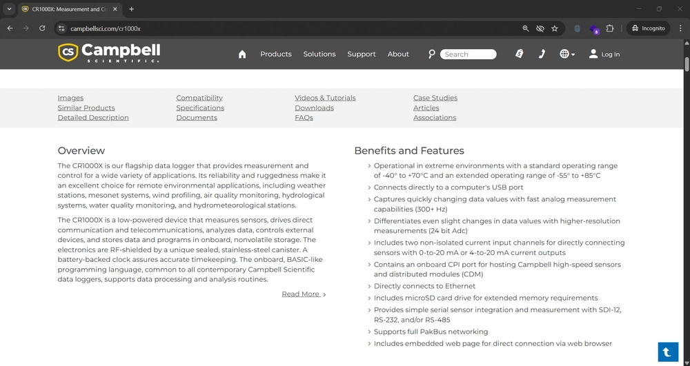Click the phone contact icon
Viewport: 690px width, 366px height.
click(x=542, y=54)
